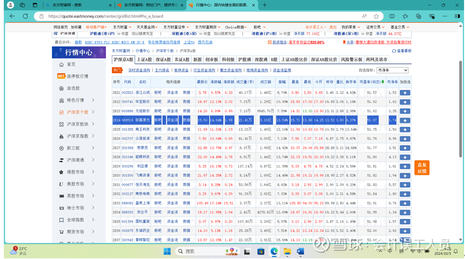Add 浙江众成 to watchlist with plus button
Viewport: 465px width, 259px height.
coord(405,93)
